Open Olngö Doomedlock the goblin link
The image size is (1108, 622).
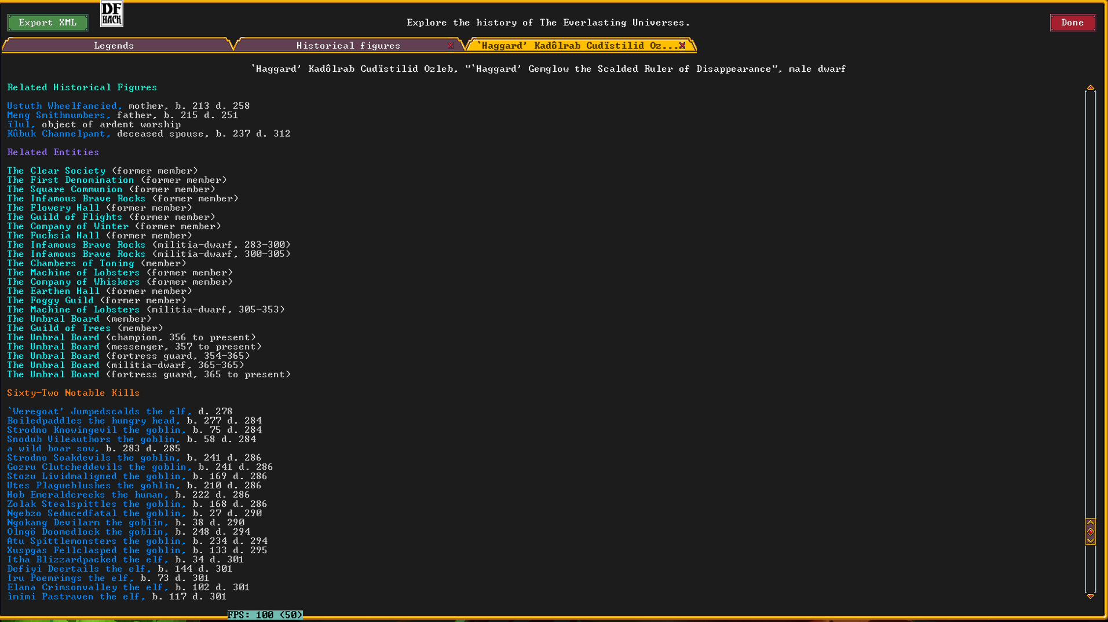coord(88,532)
